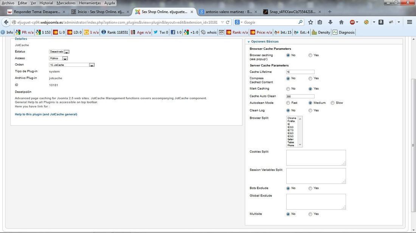Set Mark Caching to No
The height and width of the screenshot is (233, 416).
click(x=288, y=89)
